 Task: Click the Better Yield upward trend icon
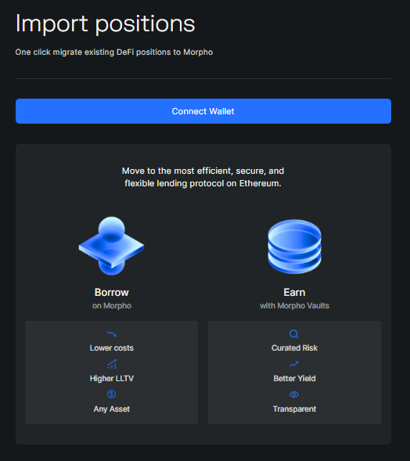click(294, 364)
